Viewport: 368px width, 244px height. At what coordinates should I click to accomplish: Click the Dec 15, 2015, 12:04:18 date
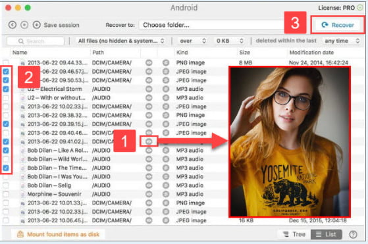[x=318, y=220]
